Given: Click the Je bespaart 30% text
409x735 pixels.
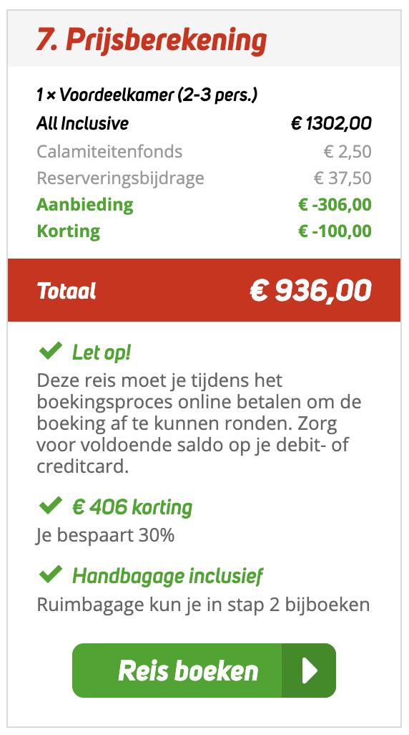Looking at the screenshot, I should [105, 535].
